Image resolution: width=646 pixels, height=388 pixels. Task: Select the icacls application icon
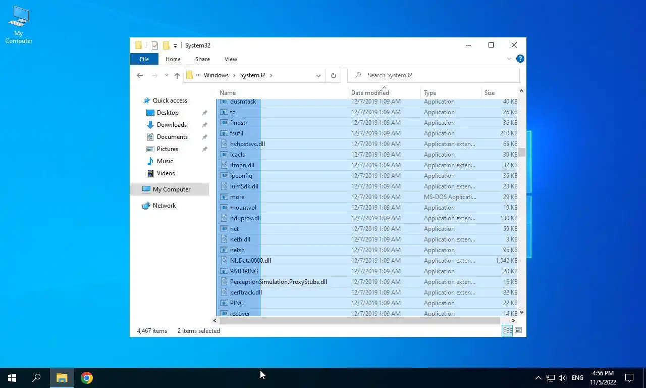pyautogui.click(x=225, y=155)
